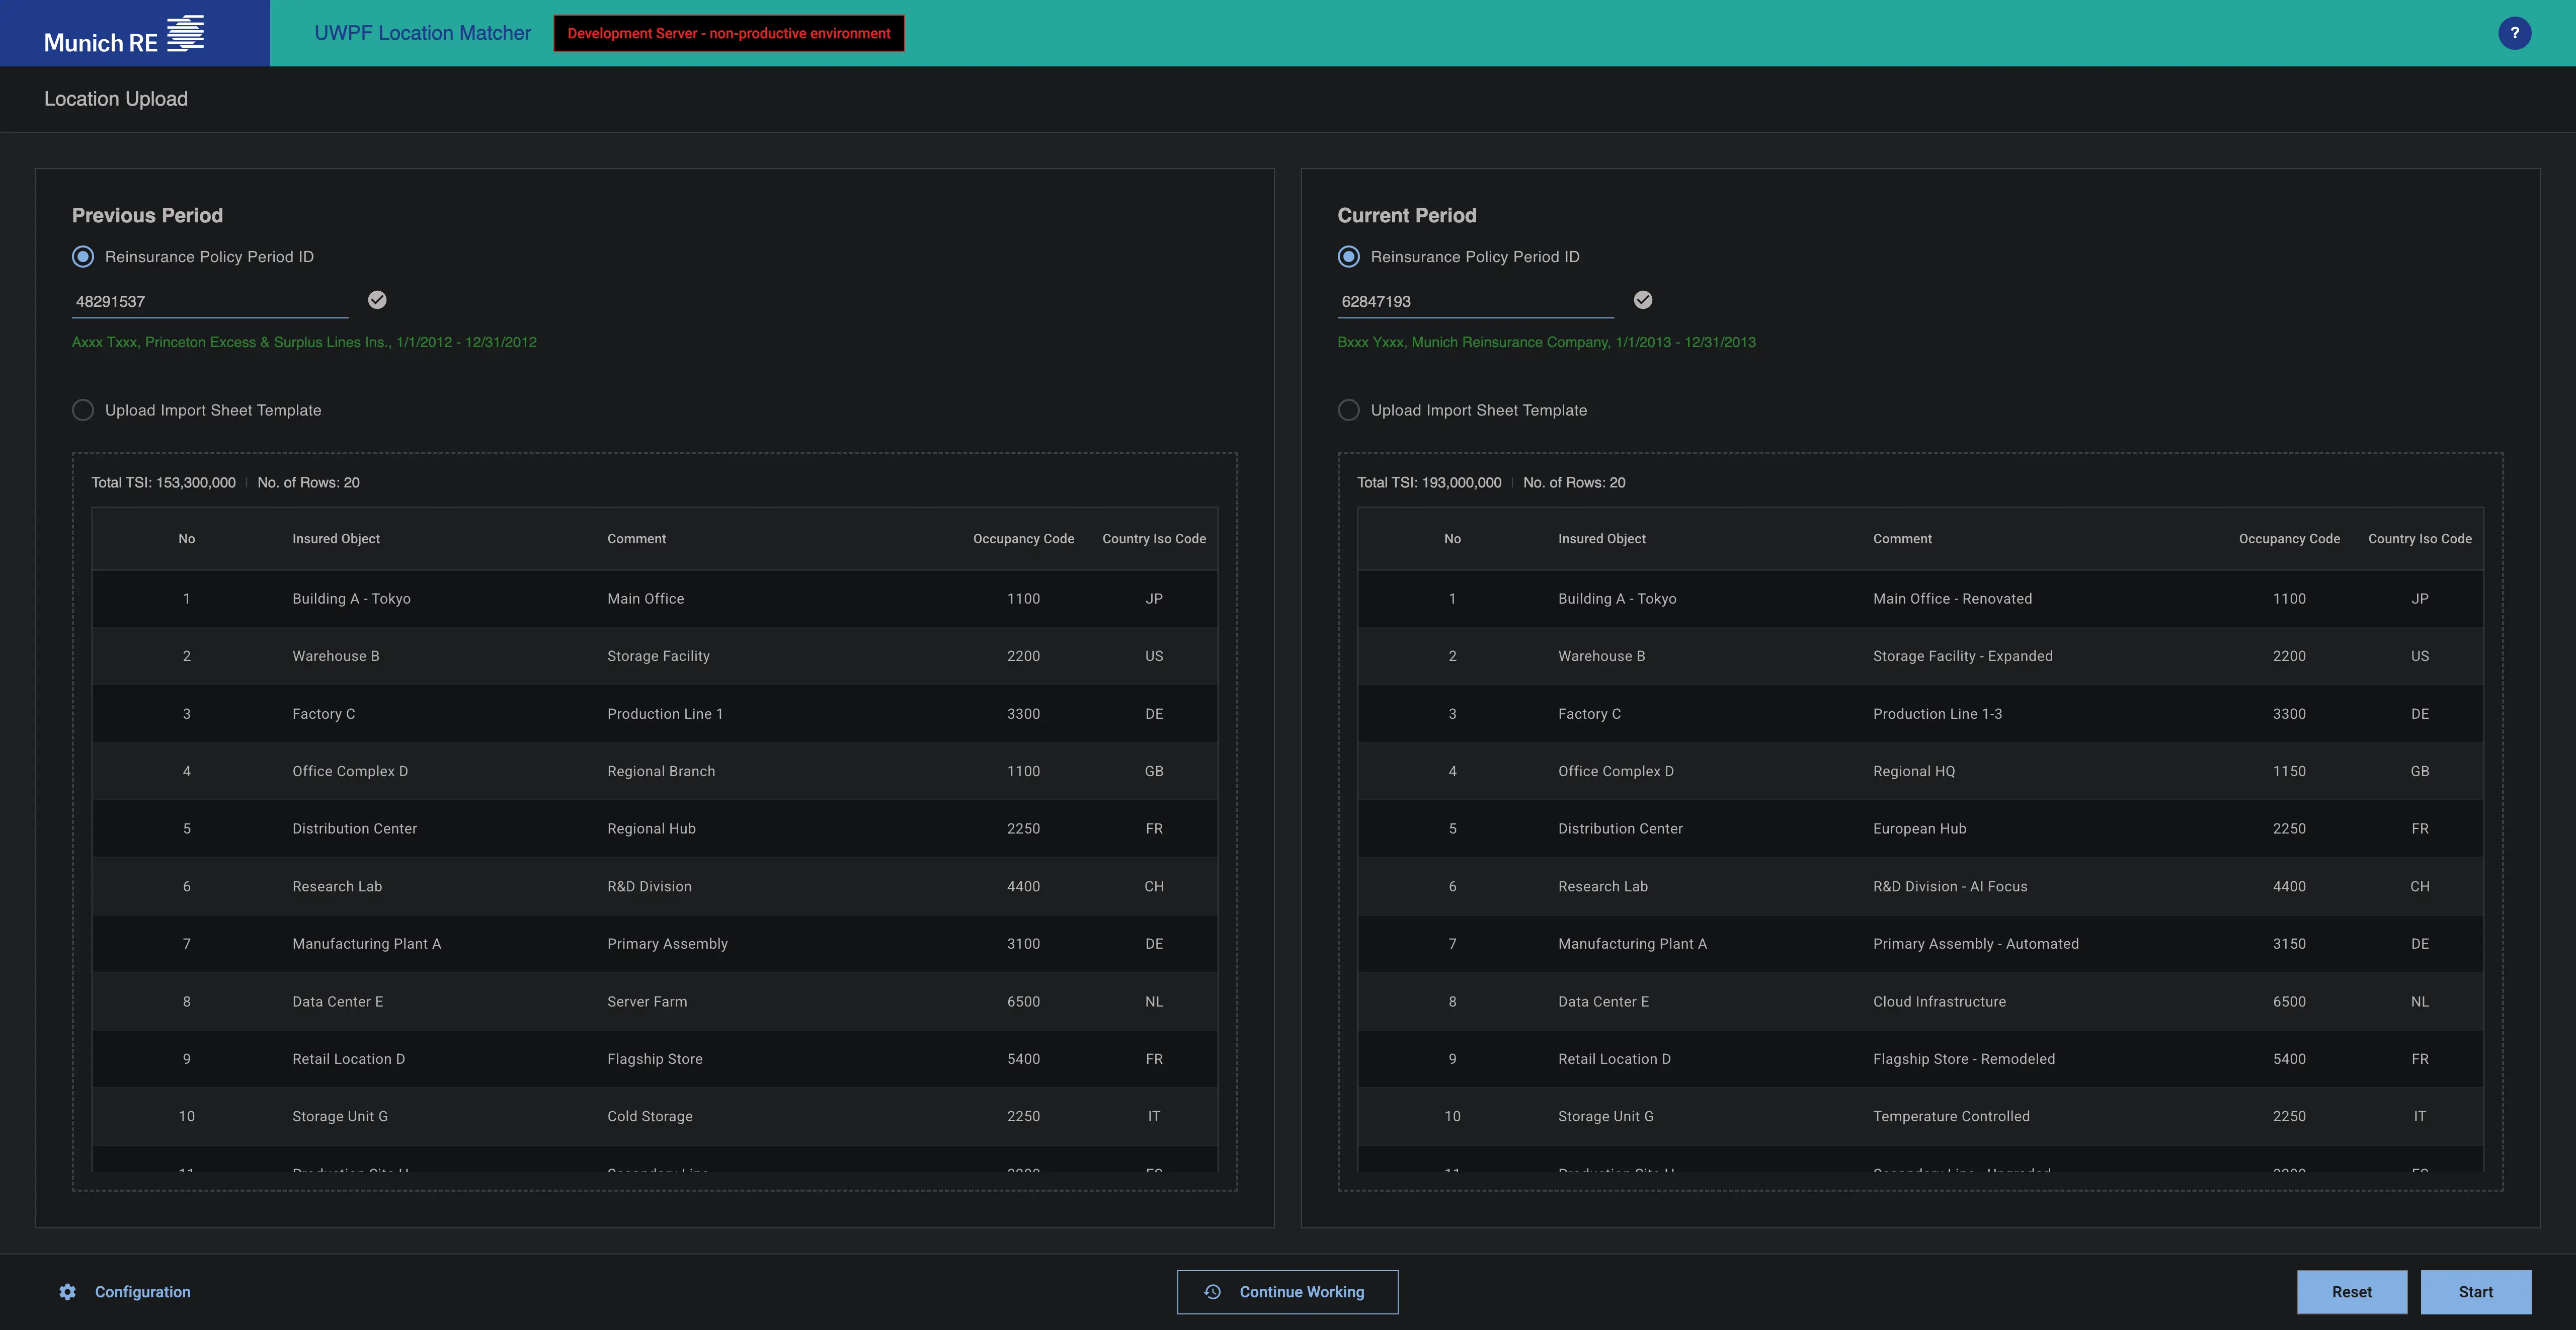Click the Munich RE logo
This screenshot has width=2576, height=1330.
[124, 35]
